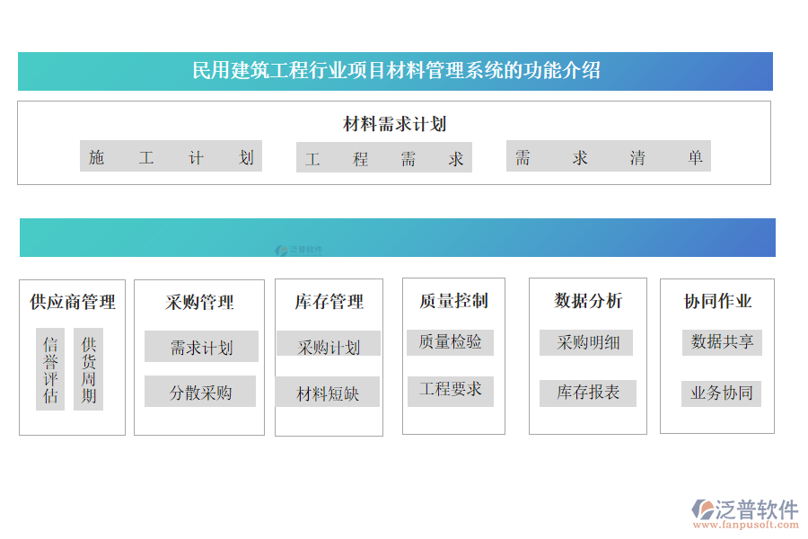Click the 施工计划 box
This screenshot has width=808, height=539.
tap(171, 157)
